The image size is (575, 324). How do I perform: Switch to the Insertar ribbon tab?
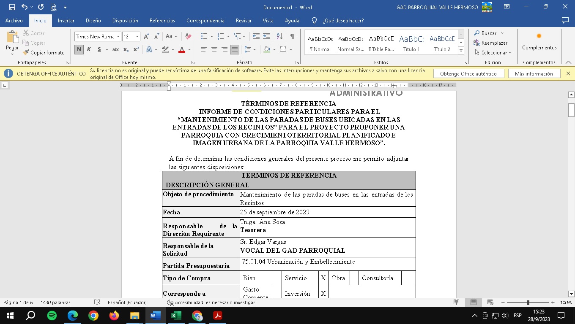[x=66, y=21]
